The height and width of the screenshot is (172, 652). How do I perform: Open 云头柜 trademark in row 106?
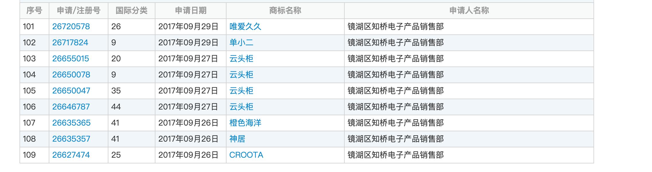(241, 107)
